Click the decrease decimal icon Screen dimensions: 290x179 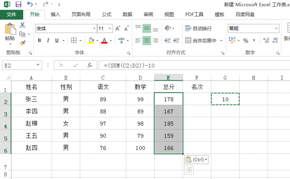[275, 41]
